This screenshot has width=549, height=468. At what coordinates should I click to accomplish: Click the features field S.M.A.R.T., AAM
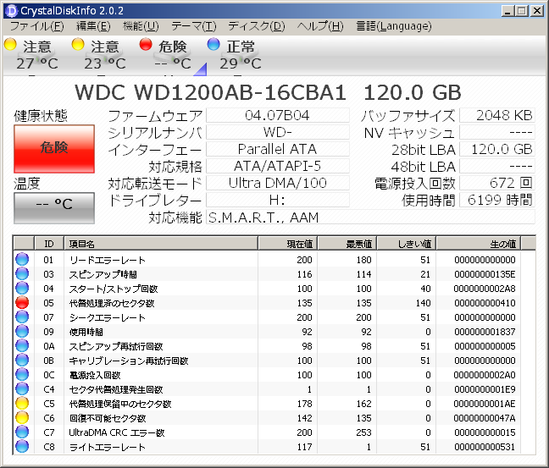[370, 217]
